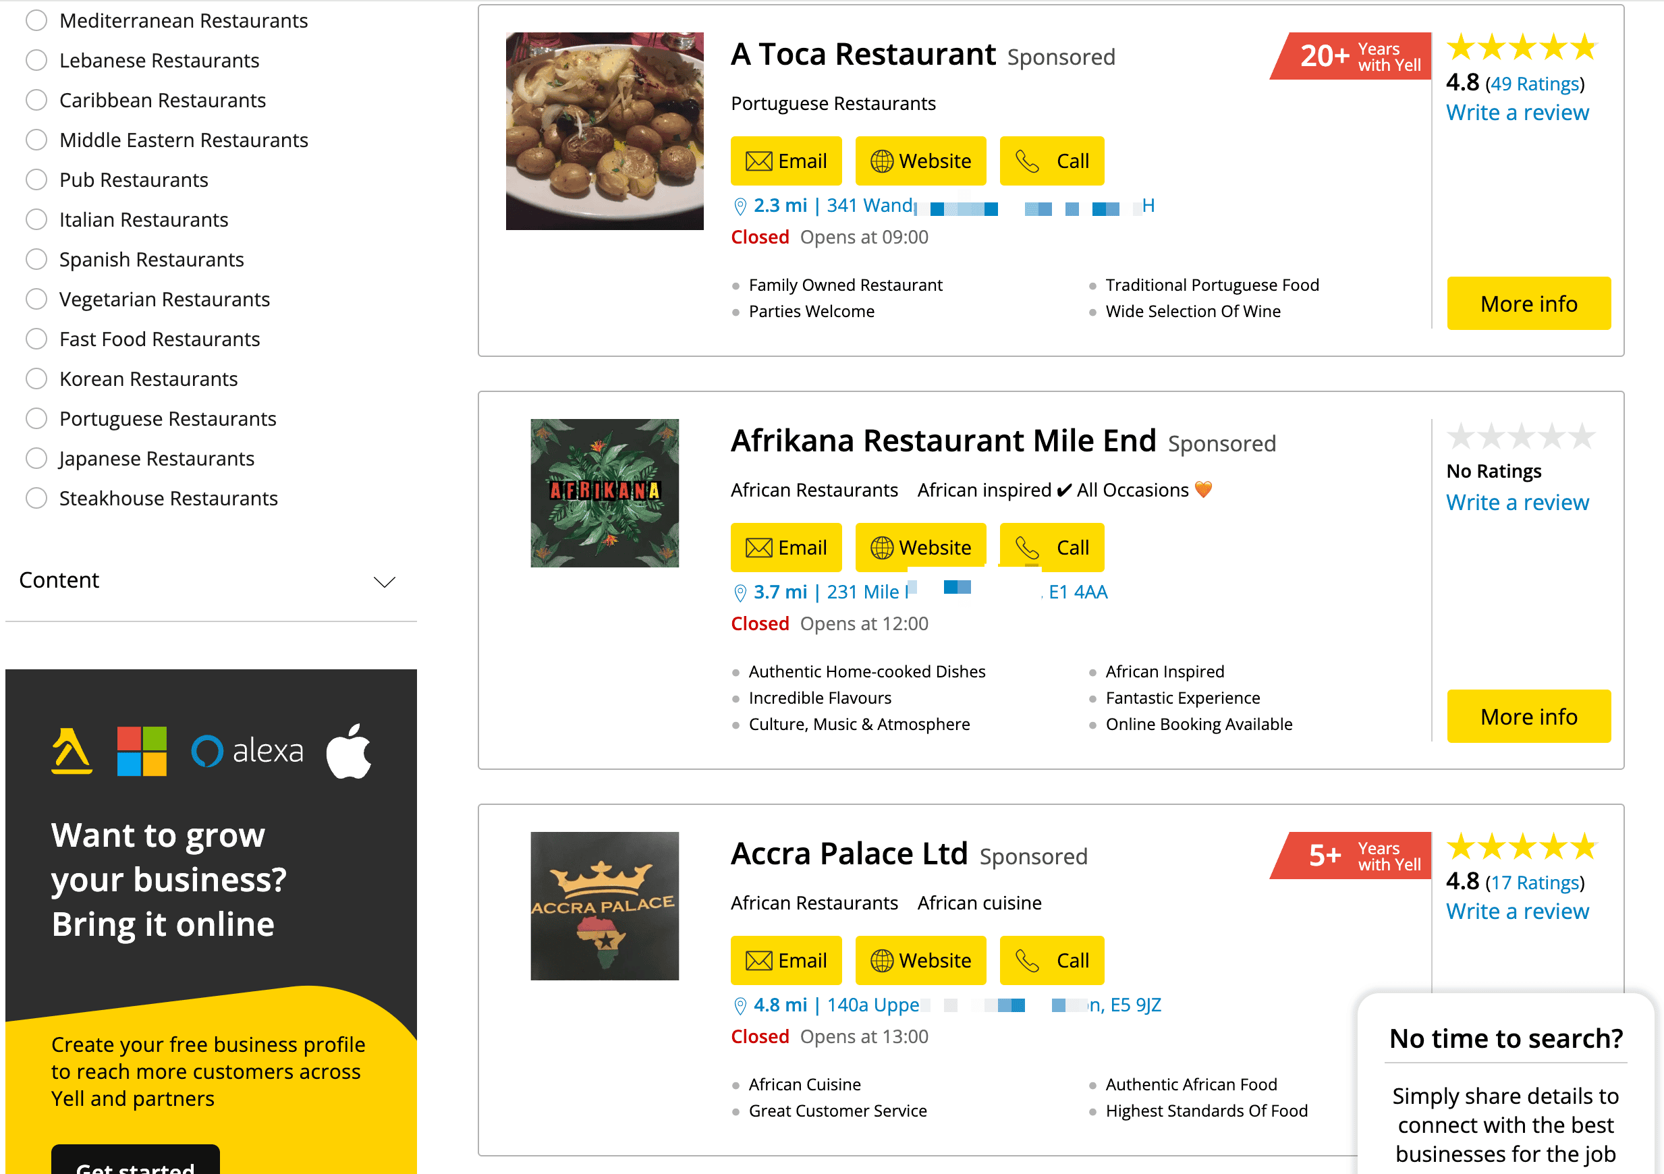Click the Website globe icon for A Toca Restaurant

(x=881, y=161)
